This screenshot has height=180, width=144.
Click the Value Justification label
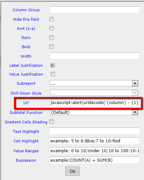[26, 74]
